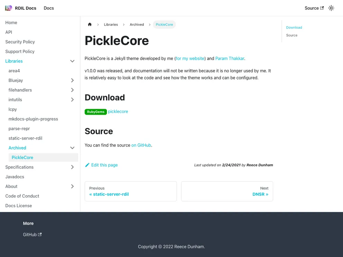Open the Docs navbar item
The width and height of the screenshot is (343, 257).
49,8
